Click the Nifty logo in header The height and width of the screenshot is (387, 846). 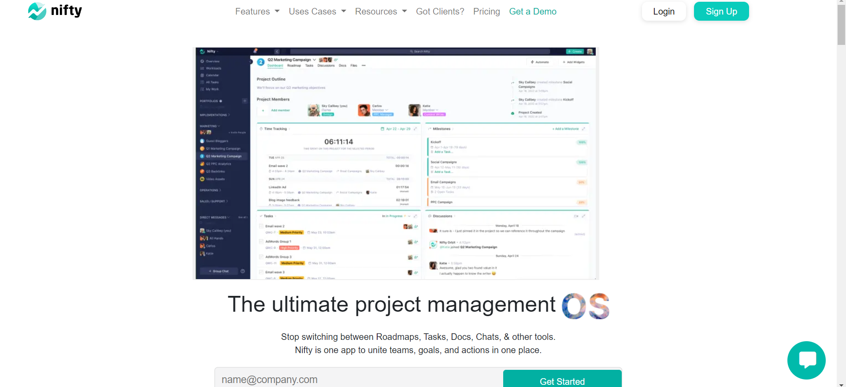point(55,11)
